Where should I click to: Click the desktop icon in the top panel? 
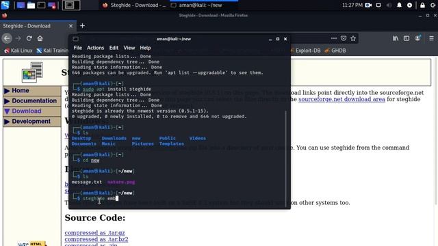[21, 5]
